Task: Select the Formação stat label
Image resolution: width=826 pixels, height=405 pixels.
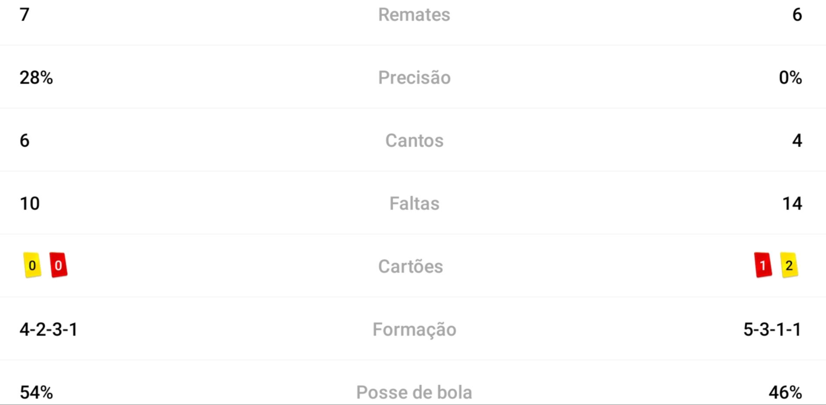Action: (414, 329)
